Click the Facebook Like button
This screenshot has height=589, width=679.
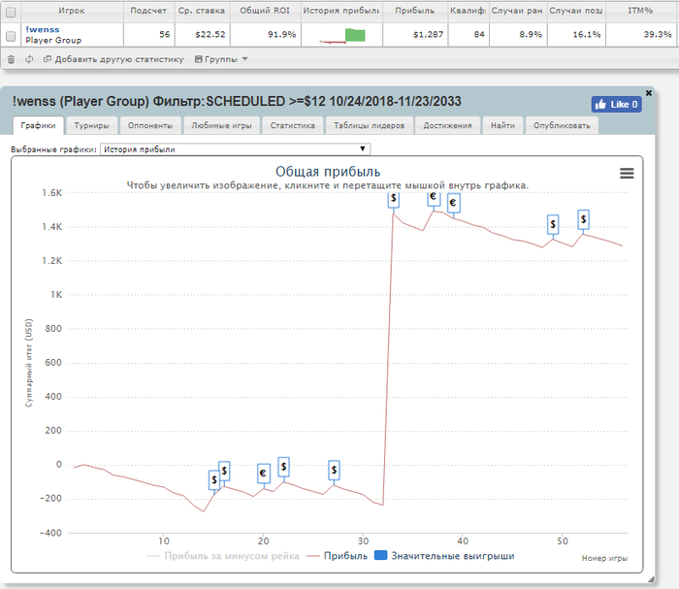pos(616,105)
